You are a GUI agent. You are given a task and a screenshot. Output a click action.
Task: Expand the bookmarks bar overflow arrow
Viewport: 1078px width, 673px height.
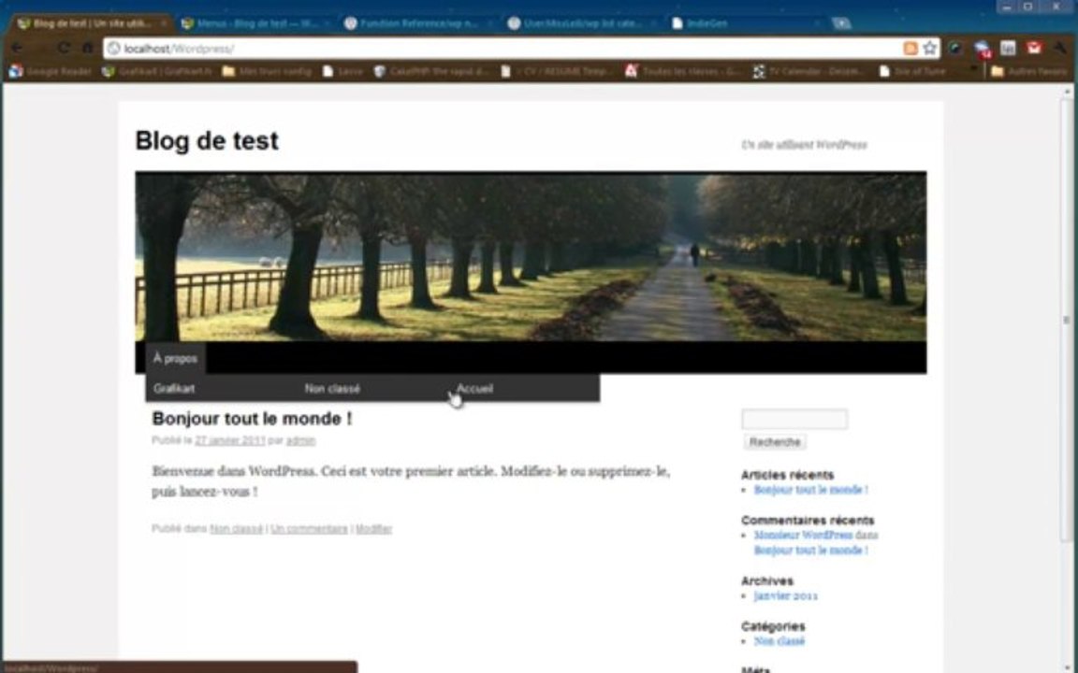click(x=973, y=70)
